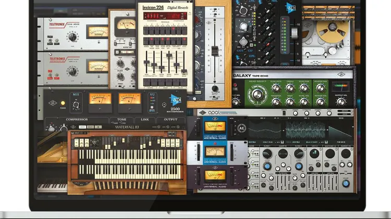
Task: Click the Galaxy Echo Vol knob
Action: tap(304, 102)
